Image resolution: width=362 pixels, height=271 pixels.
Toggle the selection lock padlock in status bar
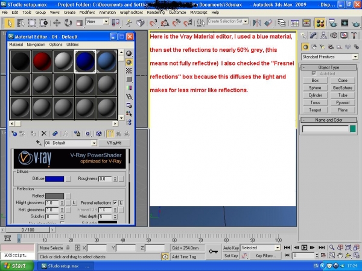pos(68,248)
